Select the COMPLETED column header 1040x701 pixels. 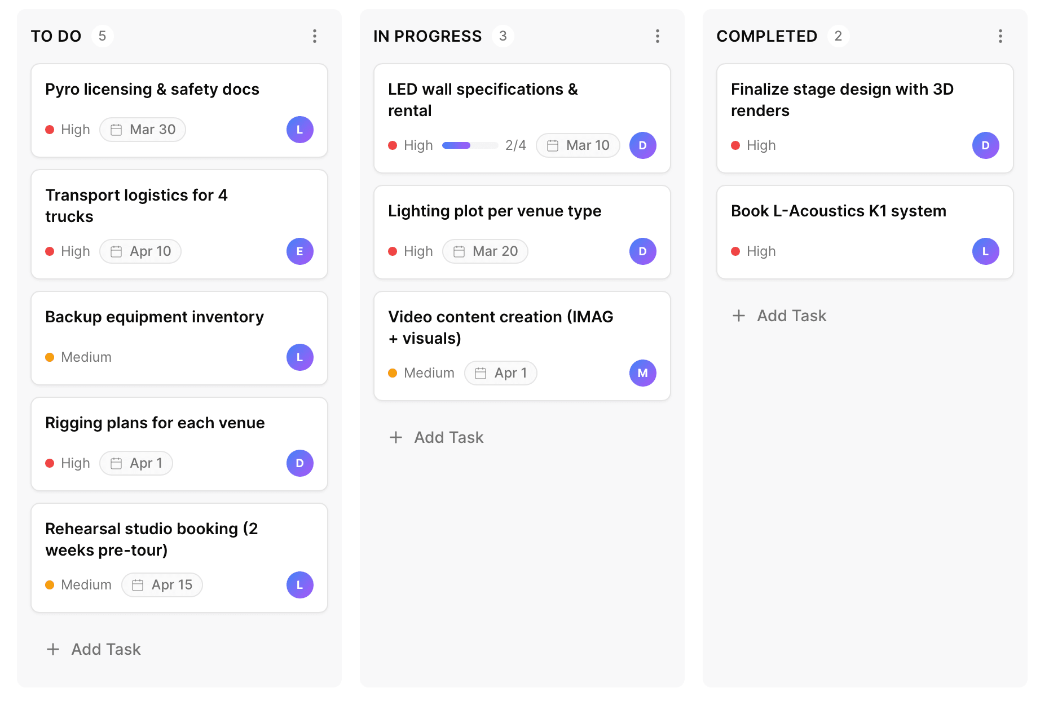click(766, 36)
